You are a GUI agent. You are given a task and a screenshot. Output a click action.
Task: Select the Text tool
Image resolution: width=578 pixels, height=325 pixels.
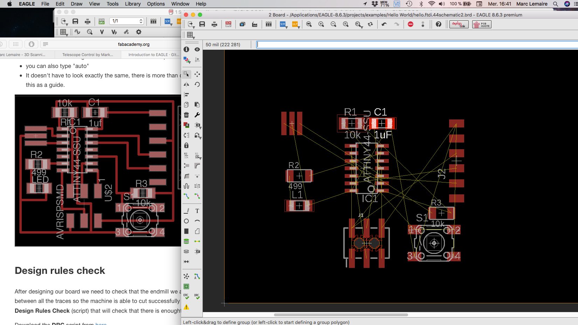pyautogui.click(x=197, y=211)
